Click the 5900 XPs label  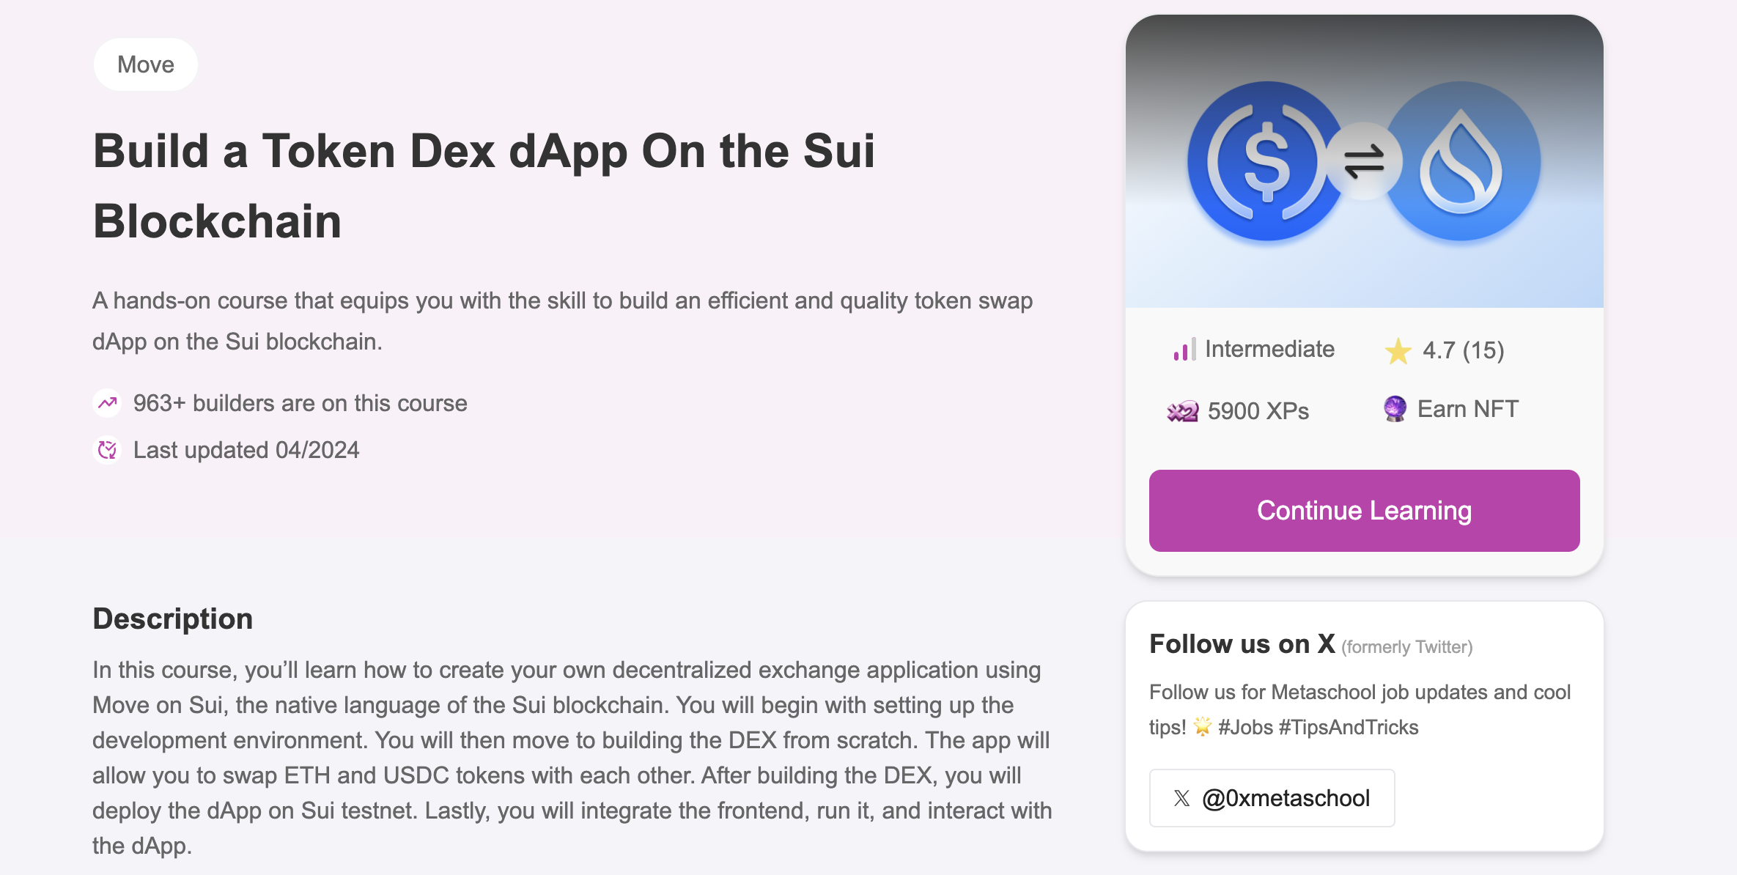coord(1258,411)
